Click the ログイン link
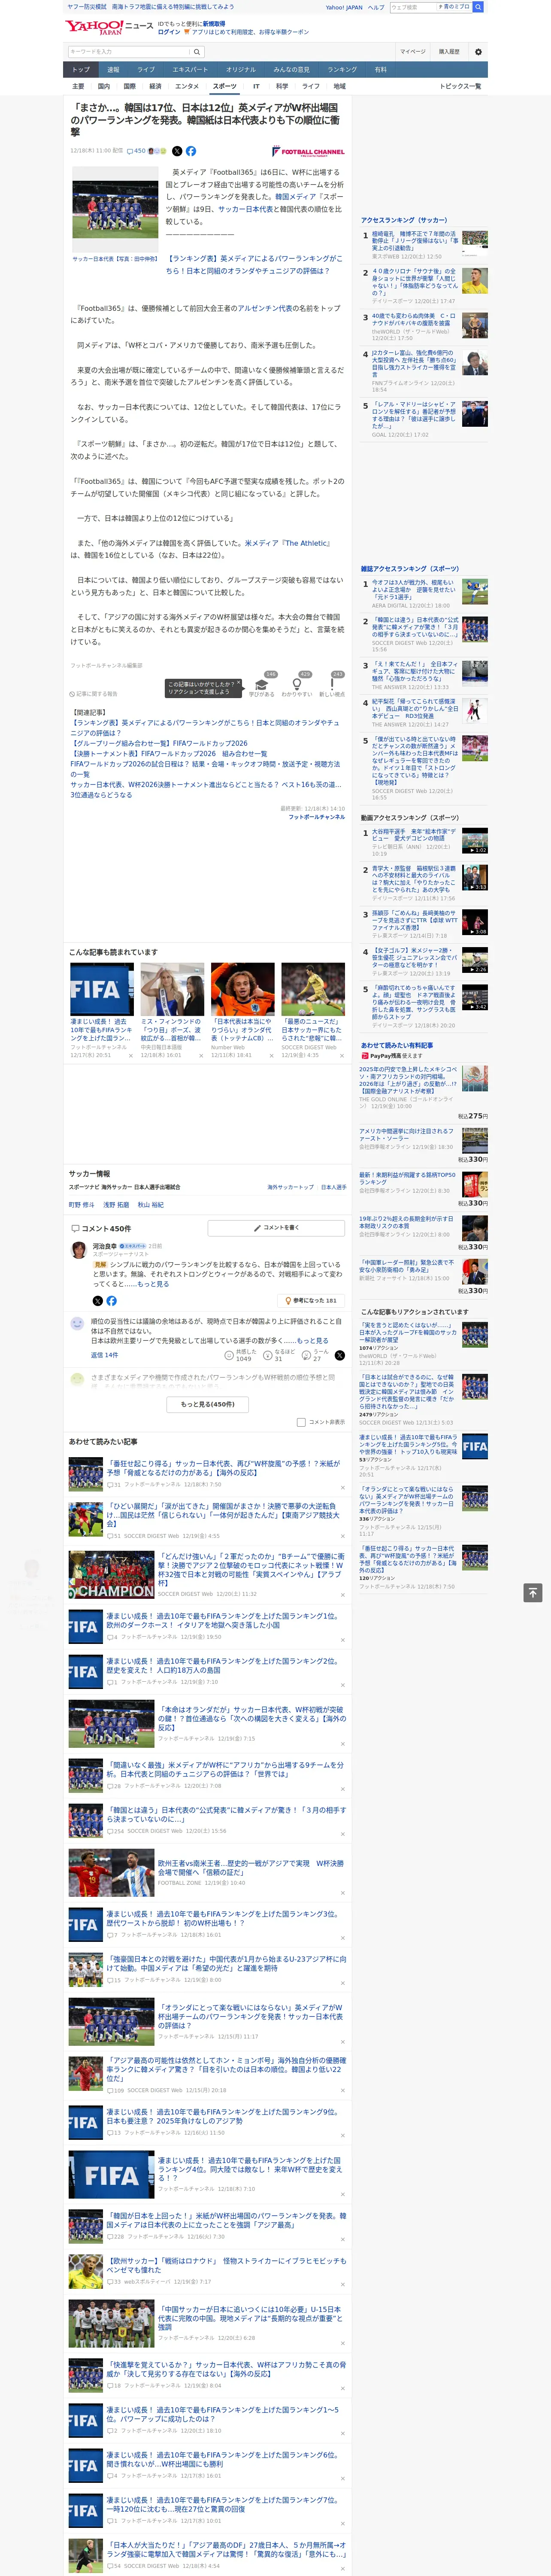Screen dimensions: 551x2576 (169, 32)
